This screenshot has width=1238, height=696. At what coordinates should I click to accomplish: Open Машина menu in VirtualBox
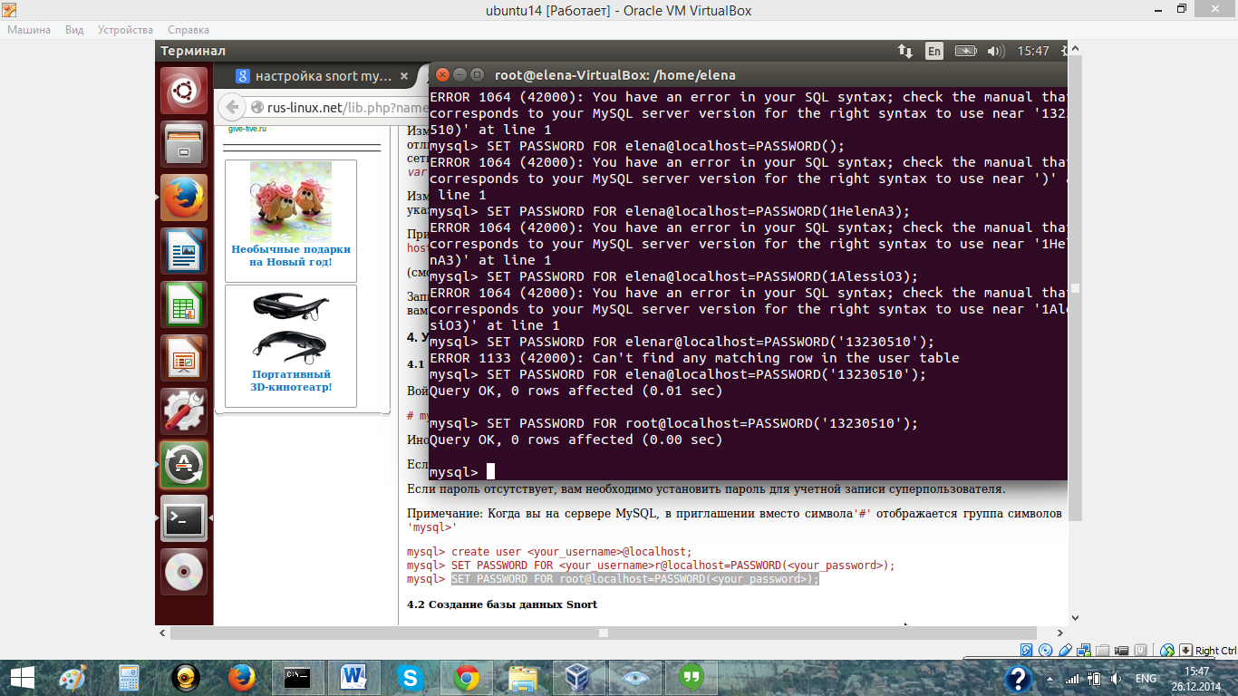click(29, 30)
